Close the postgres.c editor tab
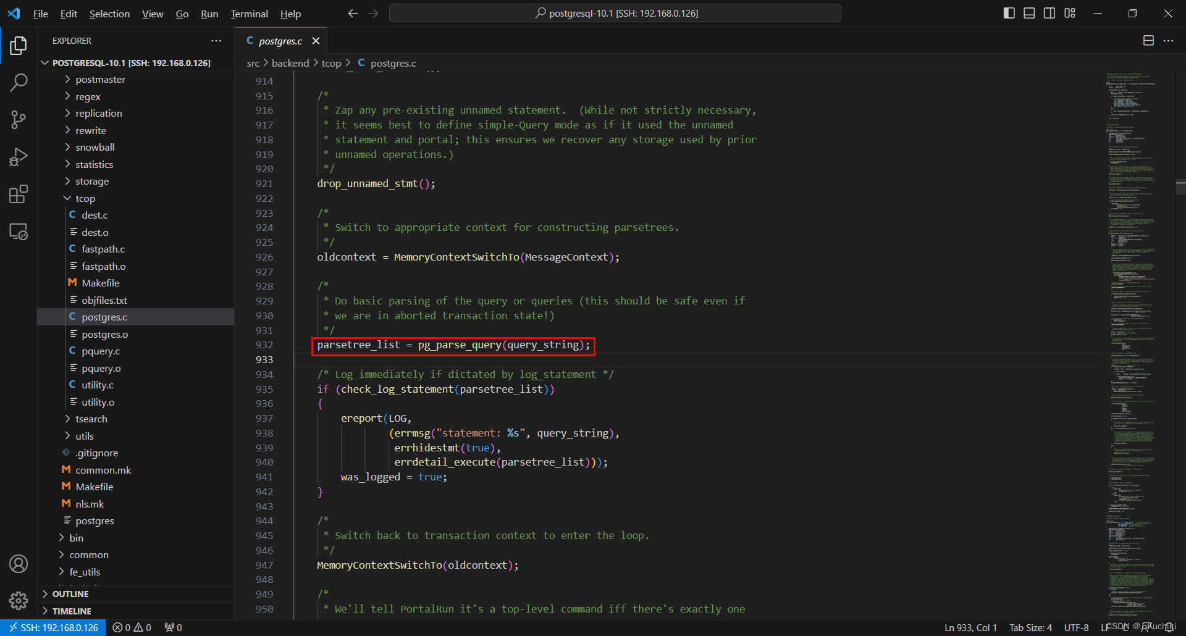 click(x=316, y=41)
